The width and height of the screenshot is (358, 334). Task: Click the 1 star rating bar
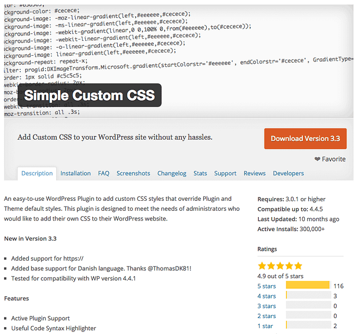pyautogui.click(x=308, y=325)
